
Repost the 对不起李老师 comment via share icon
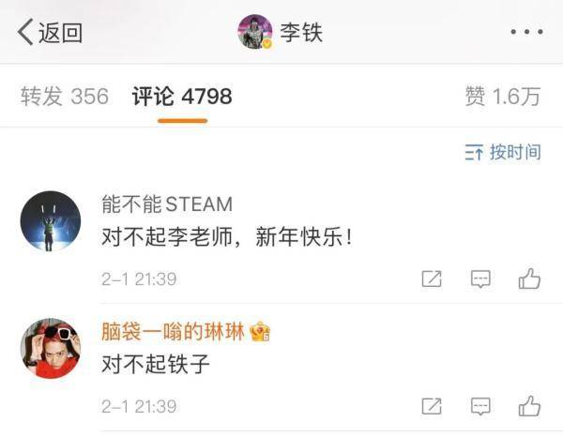pyautogui.click(x=432, y=279)
